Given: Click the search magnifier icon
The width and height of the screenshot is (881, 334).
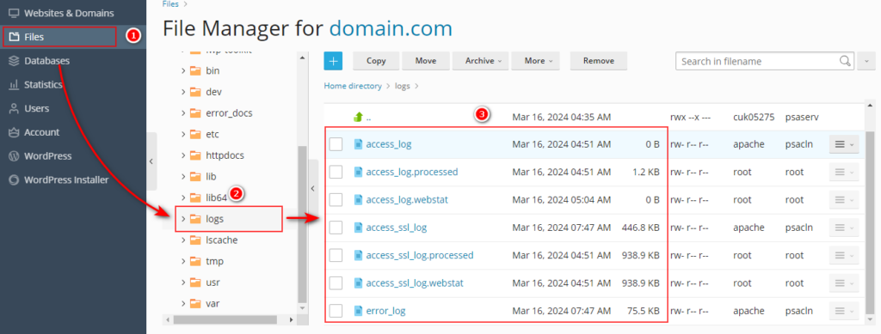Looking at the screenshot, I should point(845,61).
